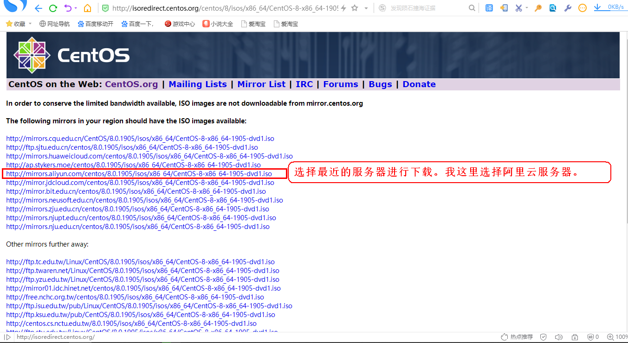
Task: Download from the mirrors.aliyun.com ISO link
Action: (x=139, y=174)
